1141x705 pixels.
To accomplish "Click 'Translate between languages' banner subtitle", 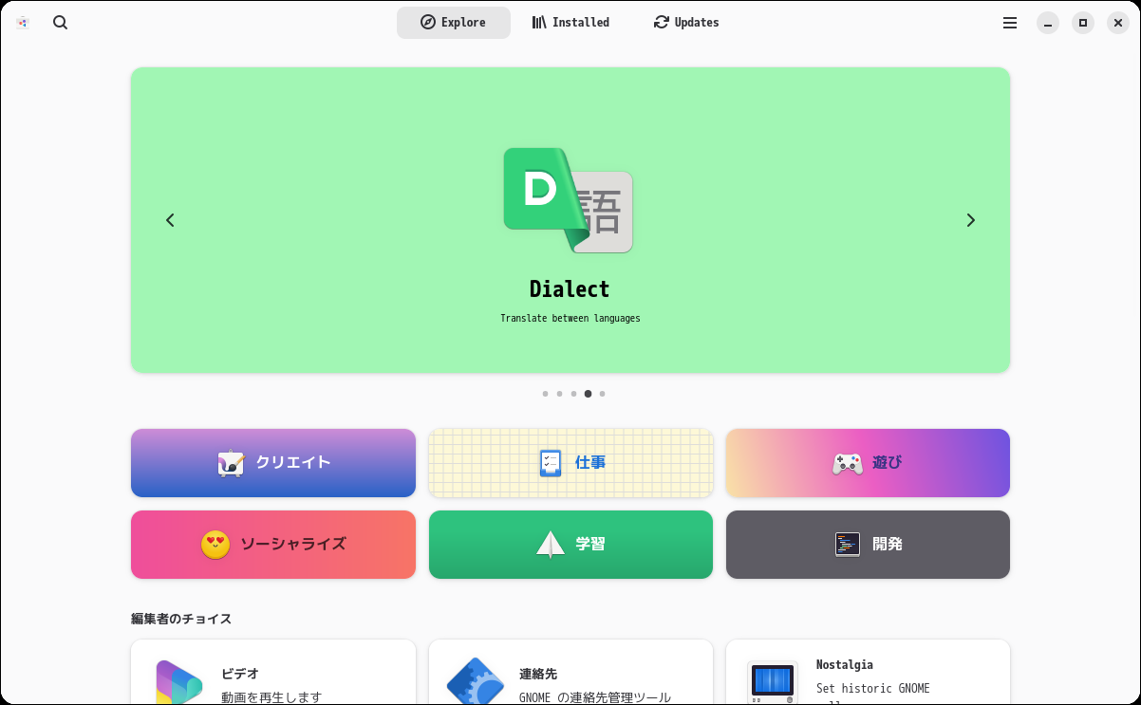I will tap(570, 319).
